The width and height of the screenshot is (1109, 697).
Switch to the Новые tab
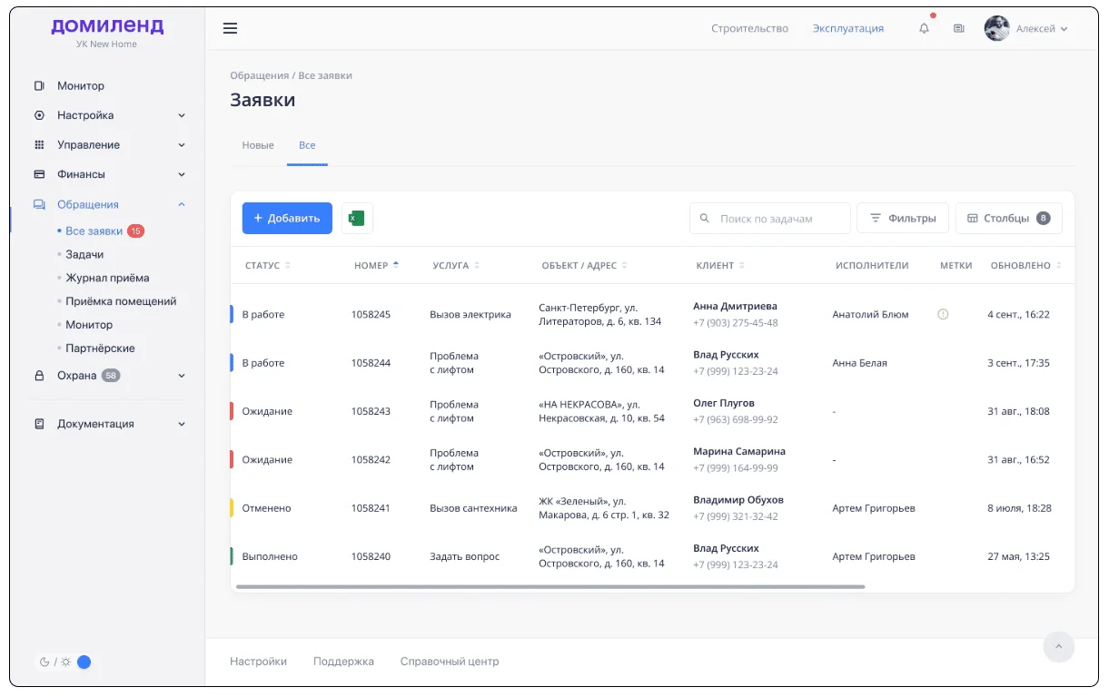point(258,145)
